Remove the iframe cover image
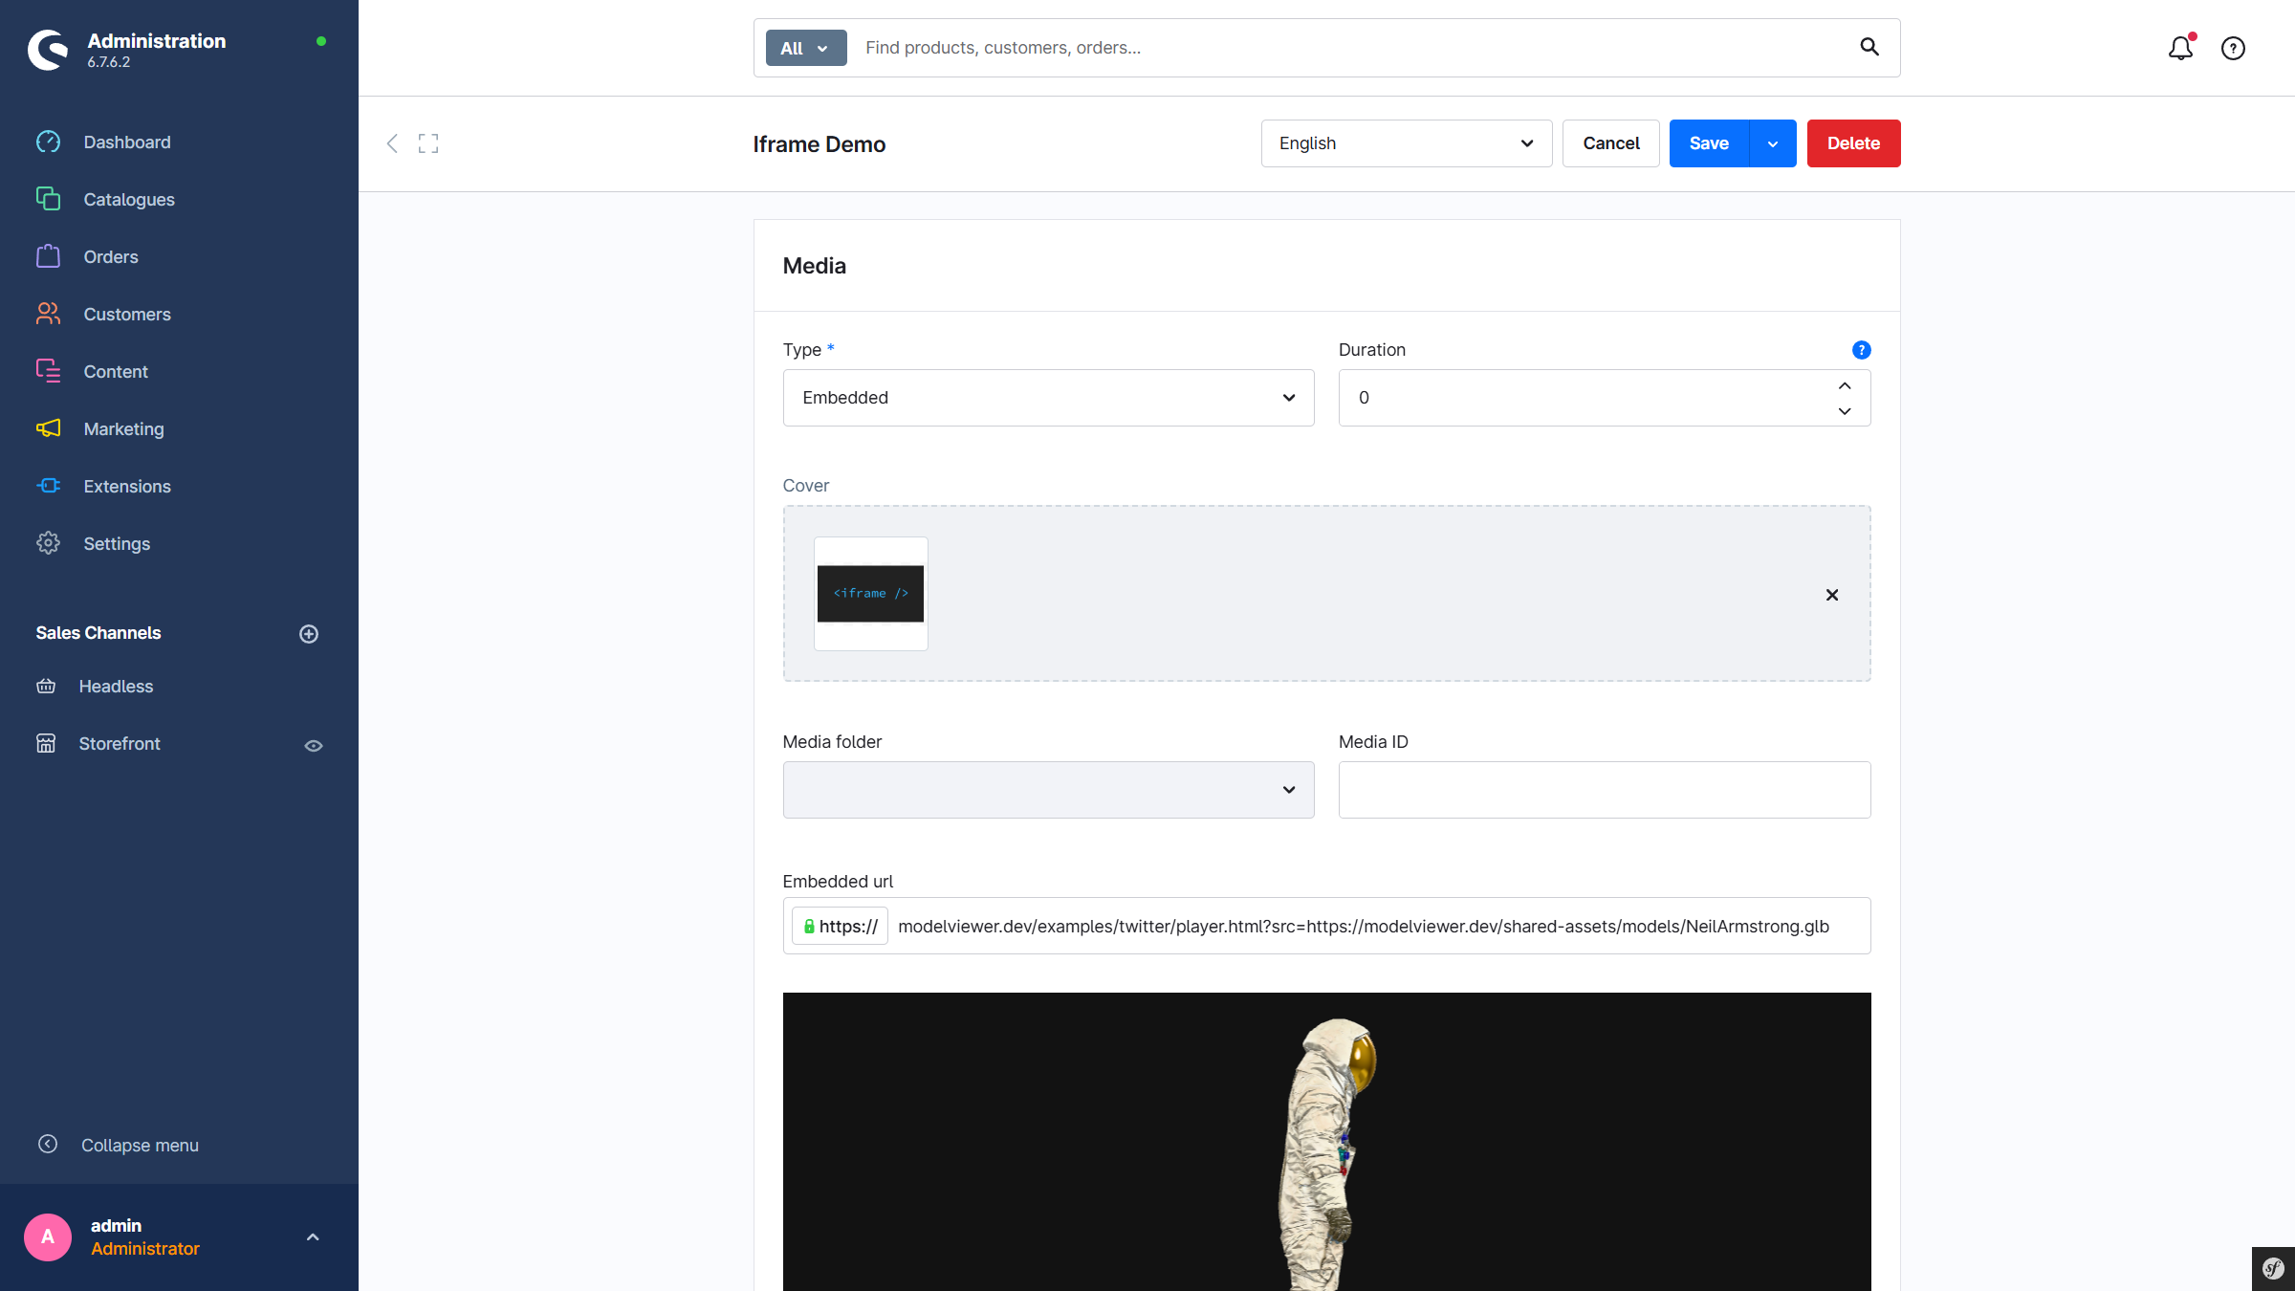 (x=1831, y=595)
